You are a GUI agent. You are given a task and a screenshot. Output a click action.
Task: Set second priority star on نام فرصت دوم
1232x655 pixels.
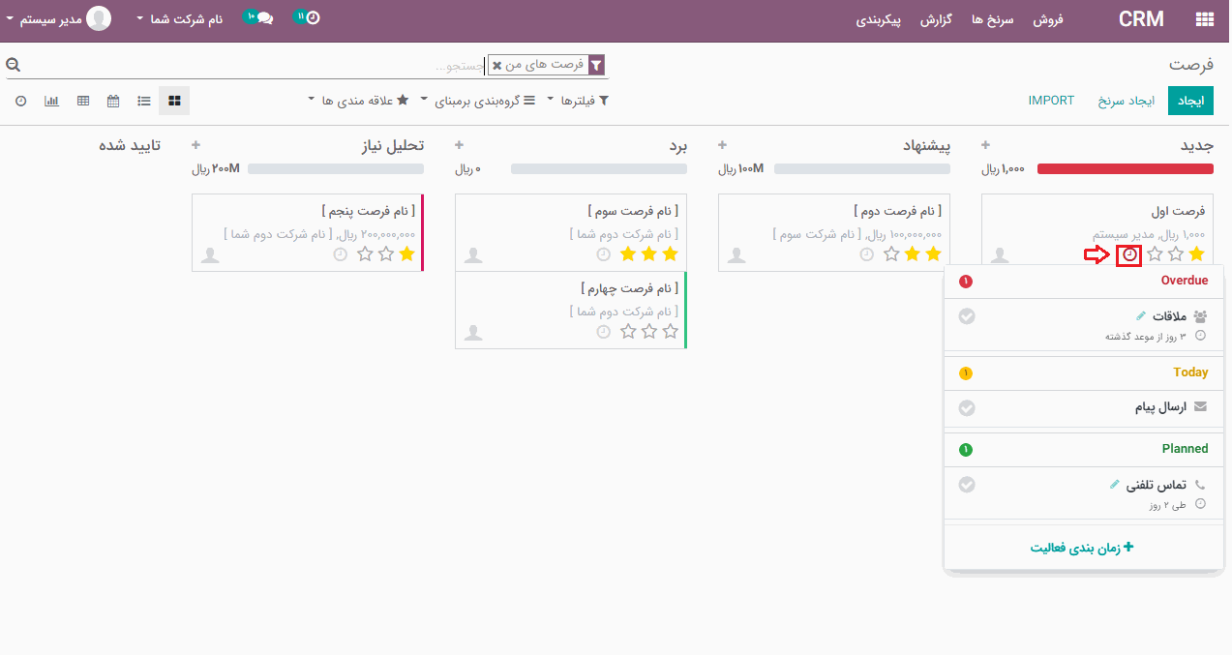coord(912,254)
